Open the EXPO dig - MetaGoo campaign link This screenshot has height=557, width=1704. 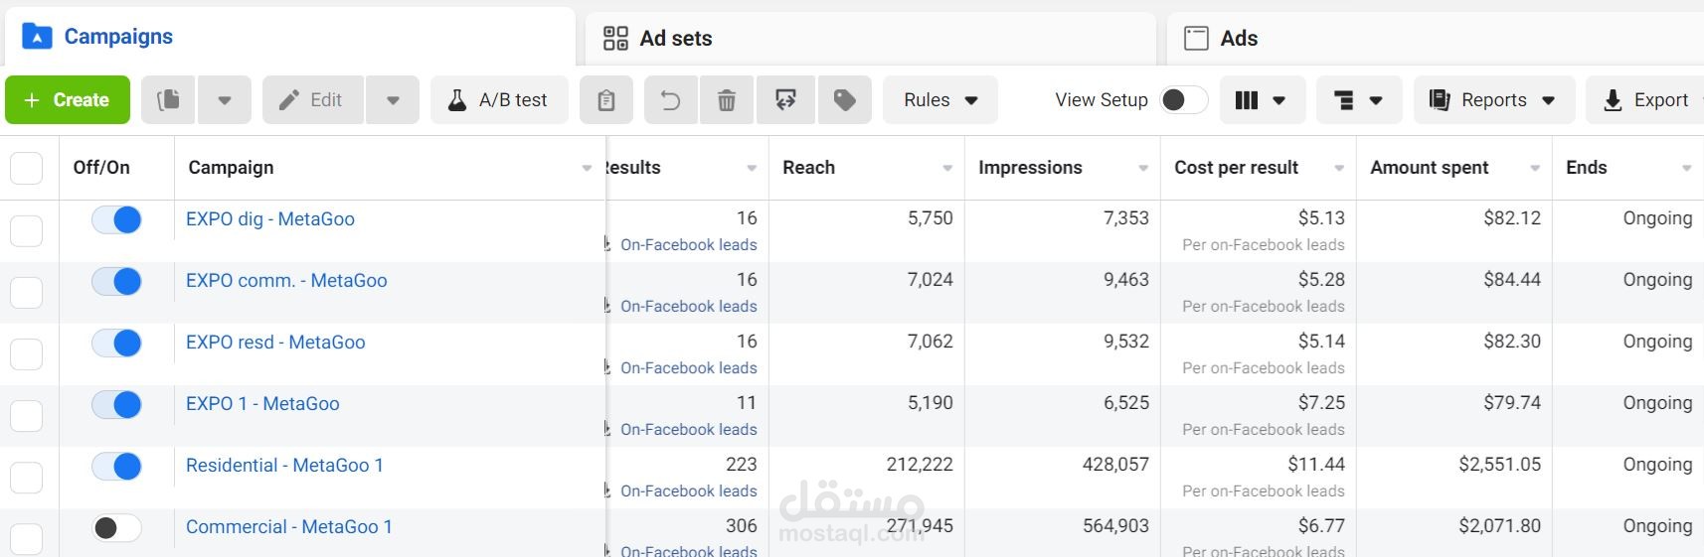click(270, 219)
